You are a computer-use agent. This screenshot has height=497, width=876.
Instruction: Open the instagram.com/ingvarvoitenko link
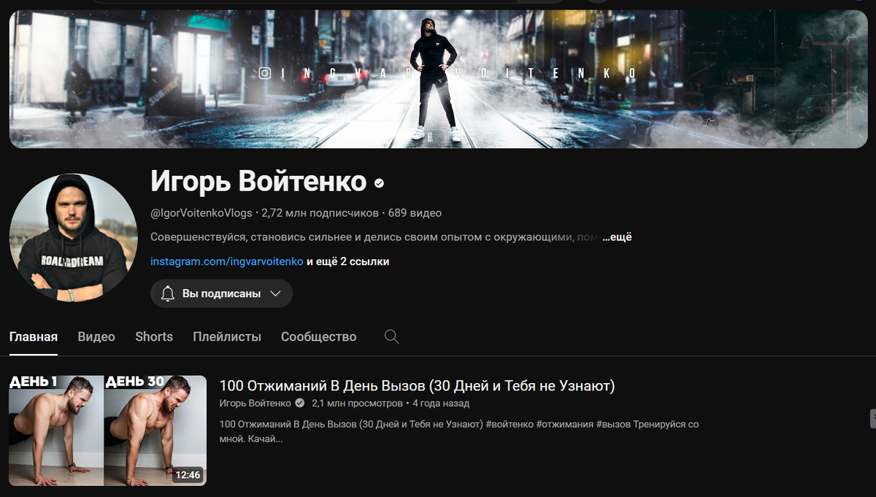(x=225, y=261)
